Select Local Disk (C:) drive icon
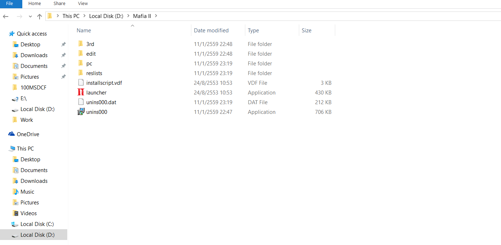 coord(15,224)
